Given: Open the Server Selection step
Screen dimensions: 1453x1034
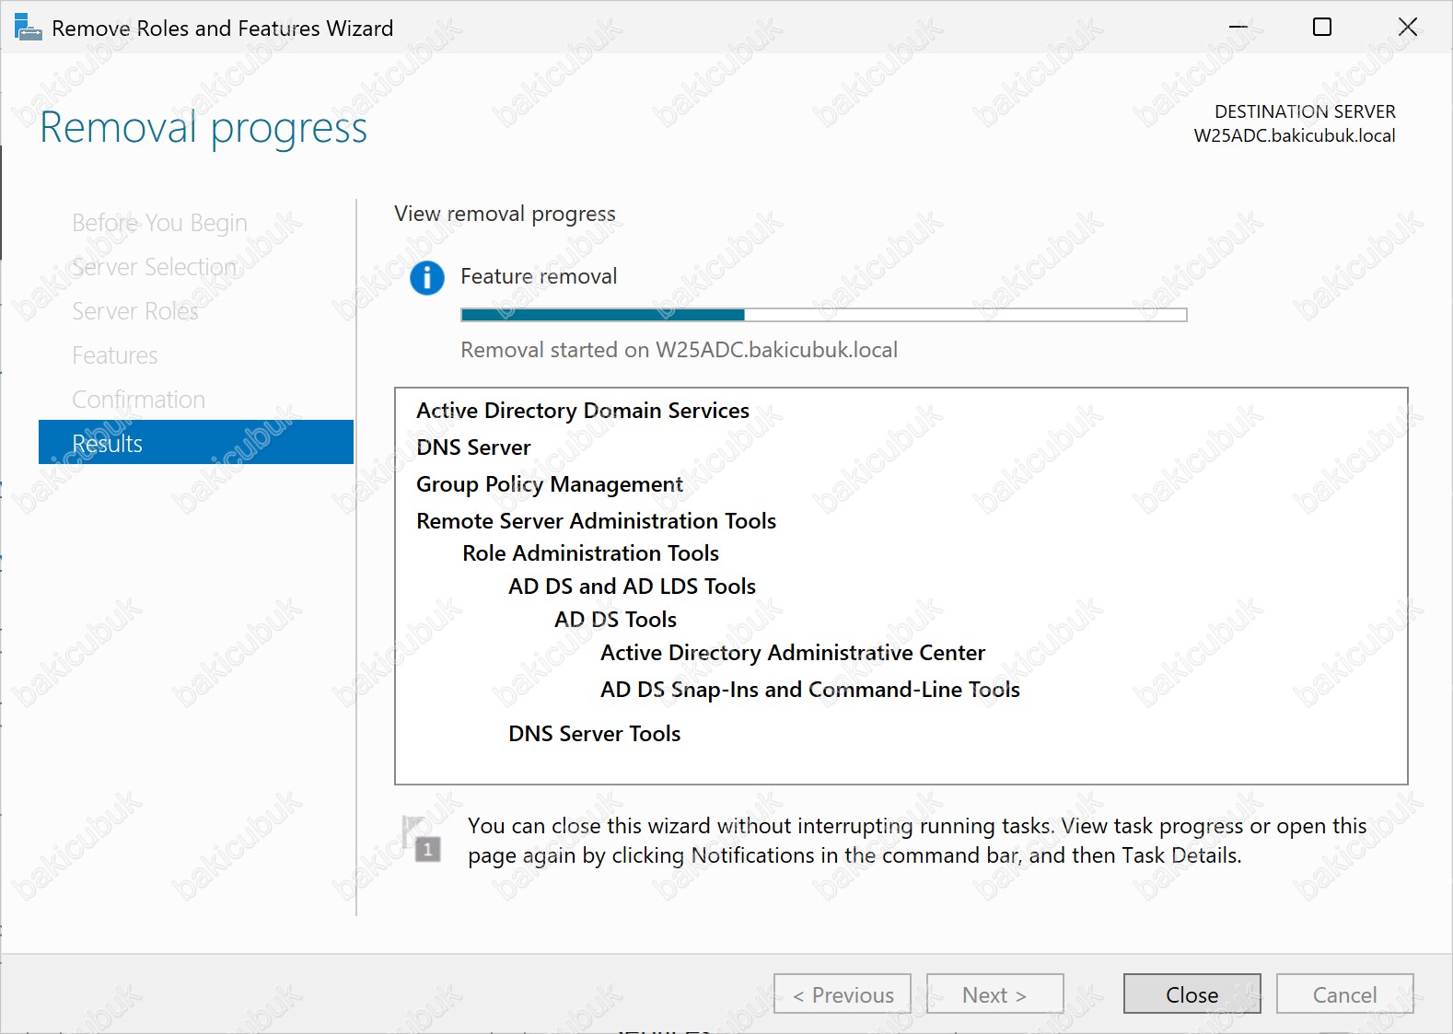Looking at the screenshot, I should (155, 267).
